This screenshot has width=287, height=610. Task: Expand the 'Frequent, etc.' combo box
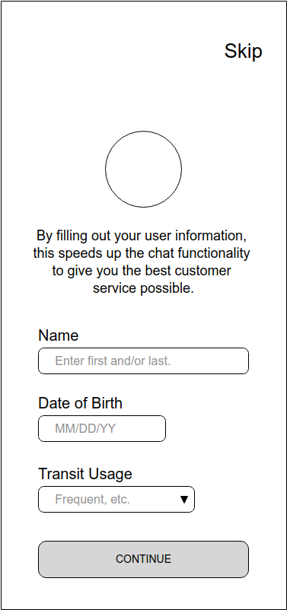click(116, 500)
